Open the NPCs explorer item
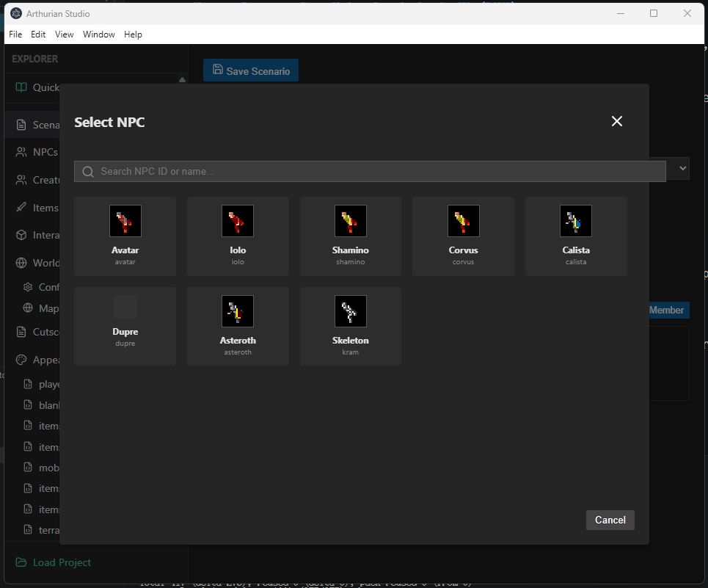 click(x=37, y=152)
